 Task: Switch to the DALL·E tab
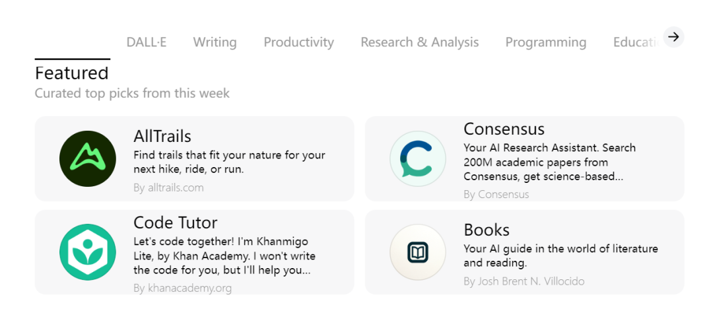tap(147, 42)
